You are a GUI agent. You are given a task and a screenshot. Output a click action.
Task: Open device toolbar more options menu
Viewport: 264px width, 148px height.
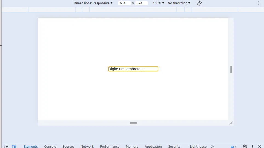[x=259, y=3]
